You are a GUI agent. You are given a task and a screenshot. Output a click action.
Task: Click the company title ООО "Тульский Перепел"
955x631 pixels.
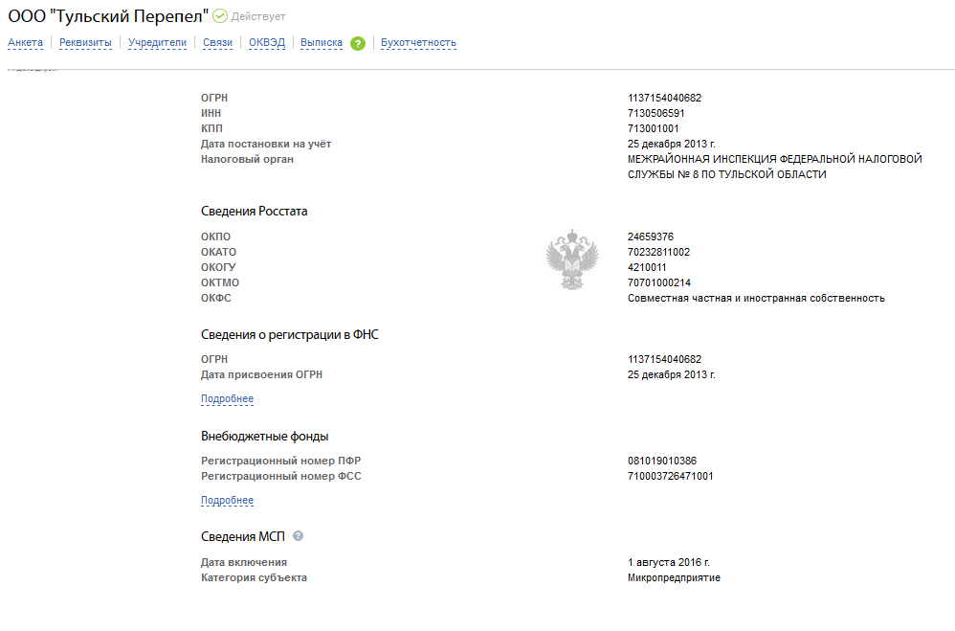108,16
